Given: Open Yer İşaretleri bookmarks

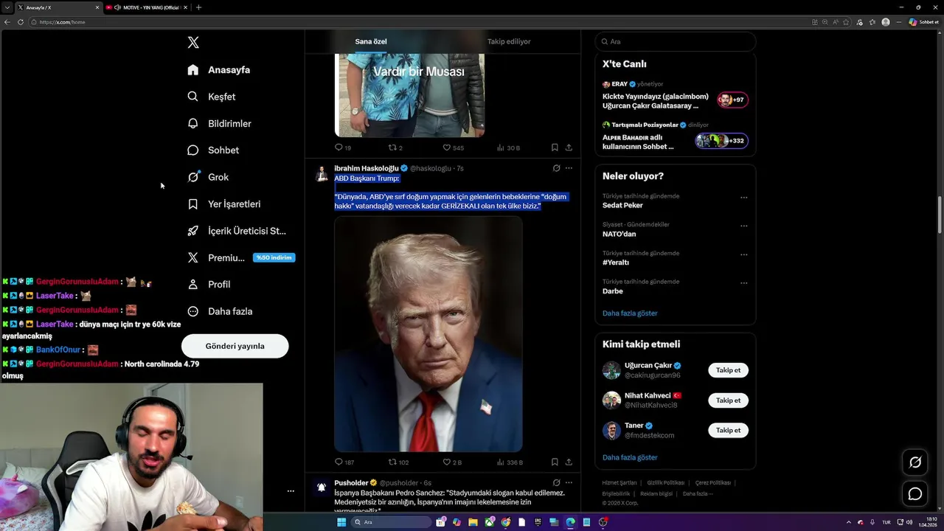Looking at the screenshot, I should coord(224,204).
